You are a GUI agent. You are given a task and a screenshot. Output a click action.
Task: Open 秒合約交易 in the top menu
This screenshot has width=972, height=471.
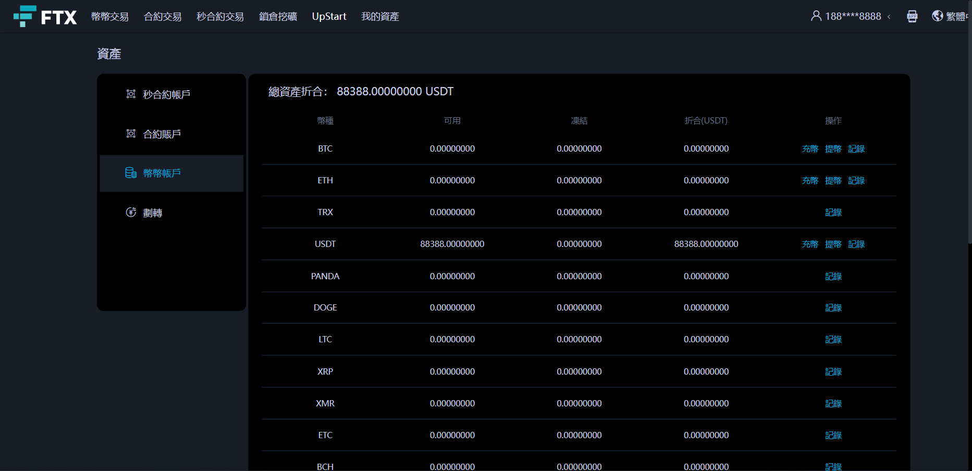(x=220, y=17)
